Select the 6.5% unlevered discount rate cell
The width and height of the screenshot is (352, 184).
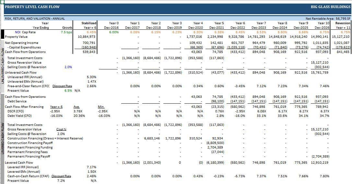coord(69,91)
